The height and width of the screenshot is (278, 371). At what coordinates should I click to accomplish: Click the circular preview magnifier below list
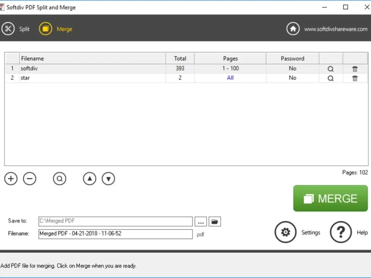click(x=60, y=179)
